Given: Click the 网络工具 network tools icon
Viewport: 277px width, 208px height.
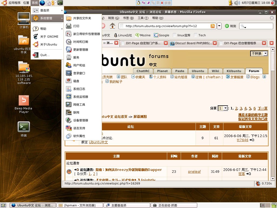Looking at the screenshot, I should click(68, 105).
